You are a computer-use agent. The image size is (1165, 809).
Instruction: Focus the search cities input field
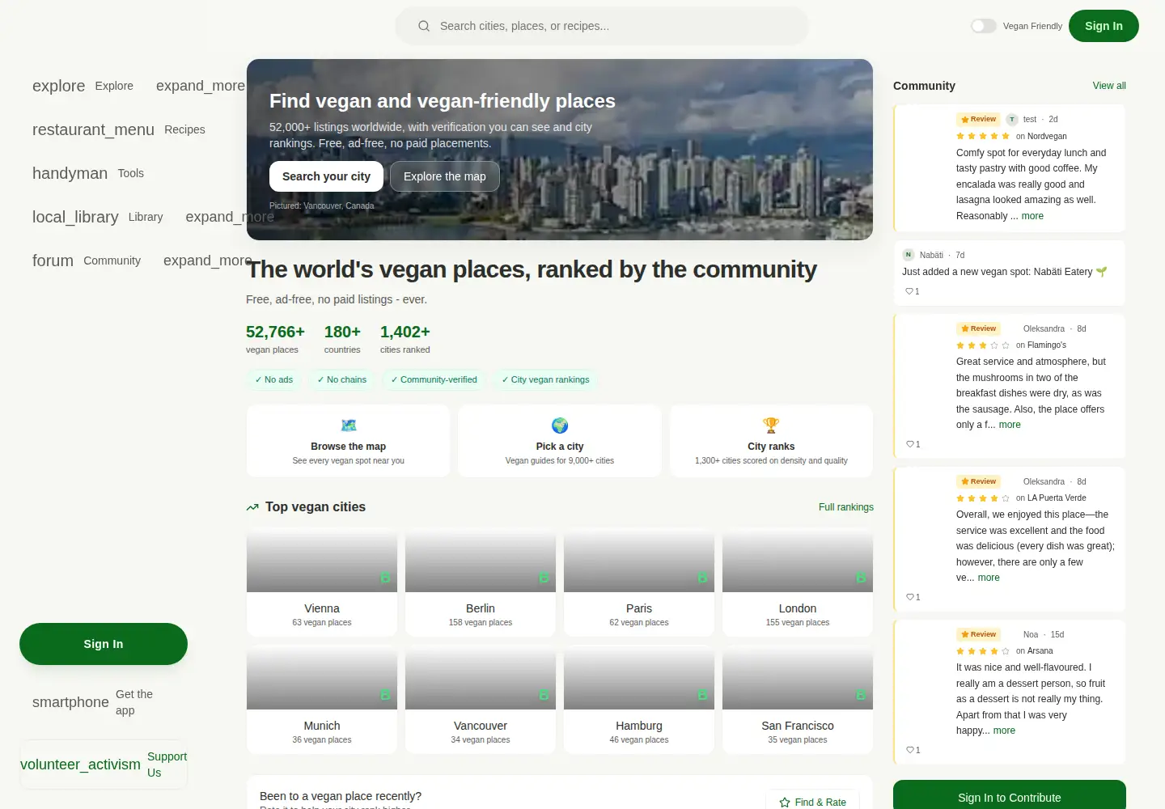pyautogui.click(x=602, y=26)
